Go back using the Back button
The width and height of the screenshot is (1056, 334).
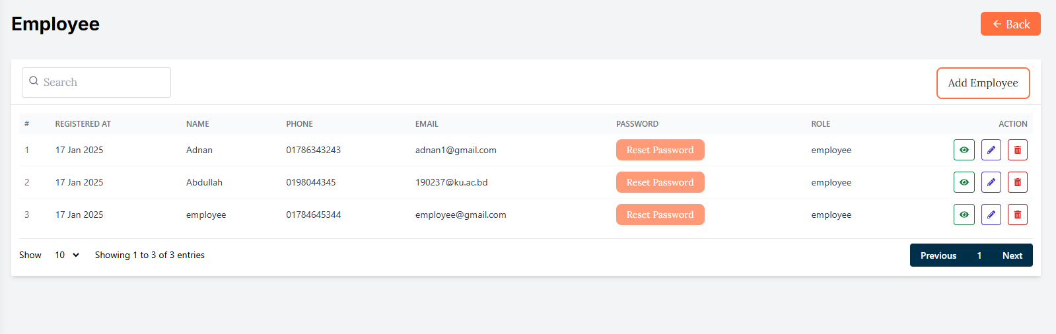point(1010,24)
